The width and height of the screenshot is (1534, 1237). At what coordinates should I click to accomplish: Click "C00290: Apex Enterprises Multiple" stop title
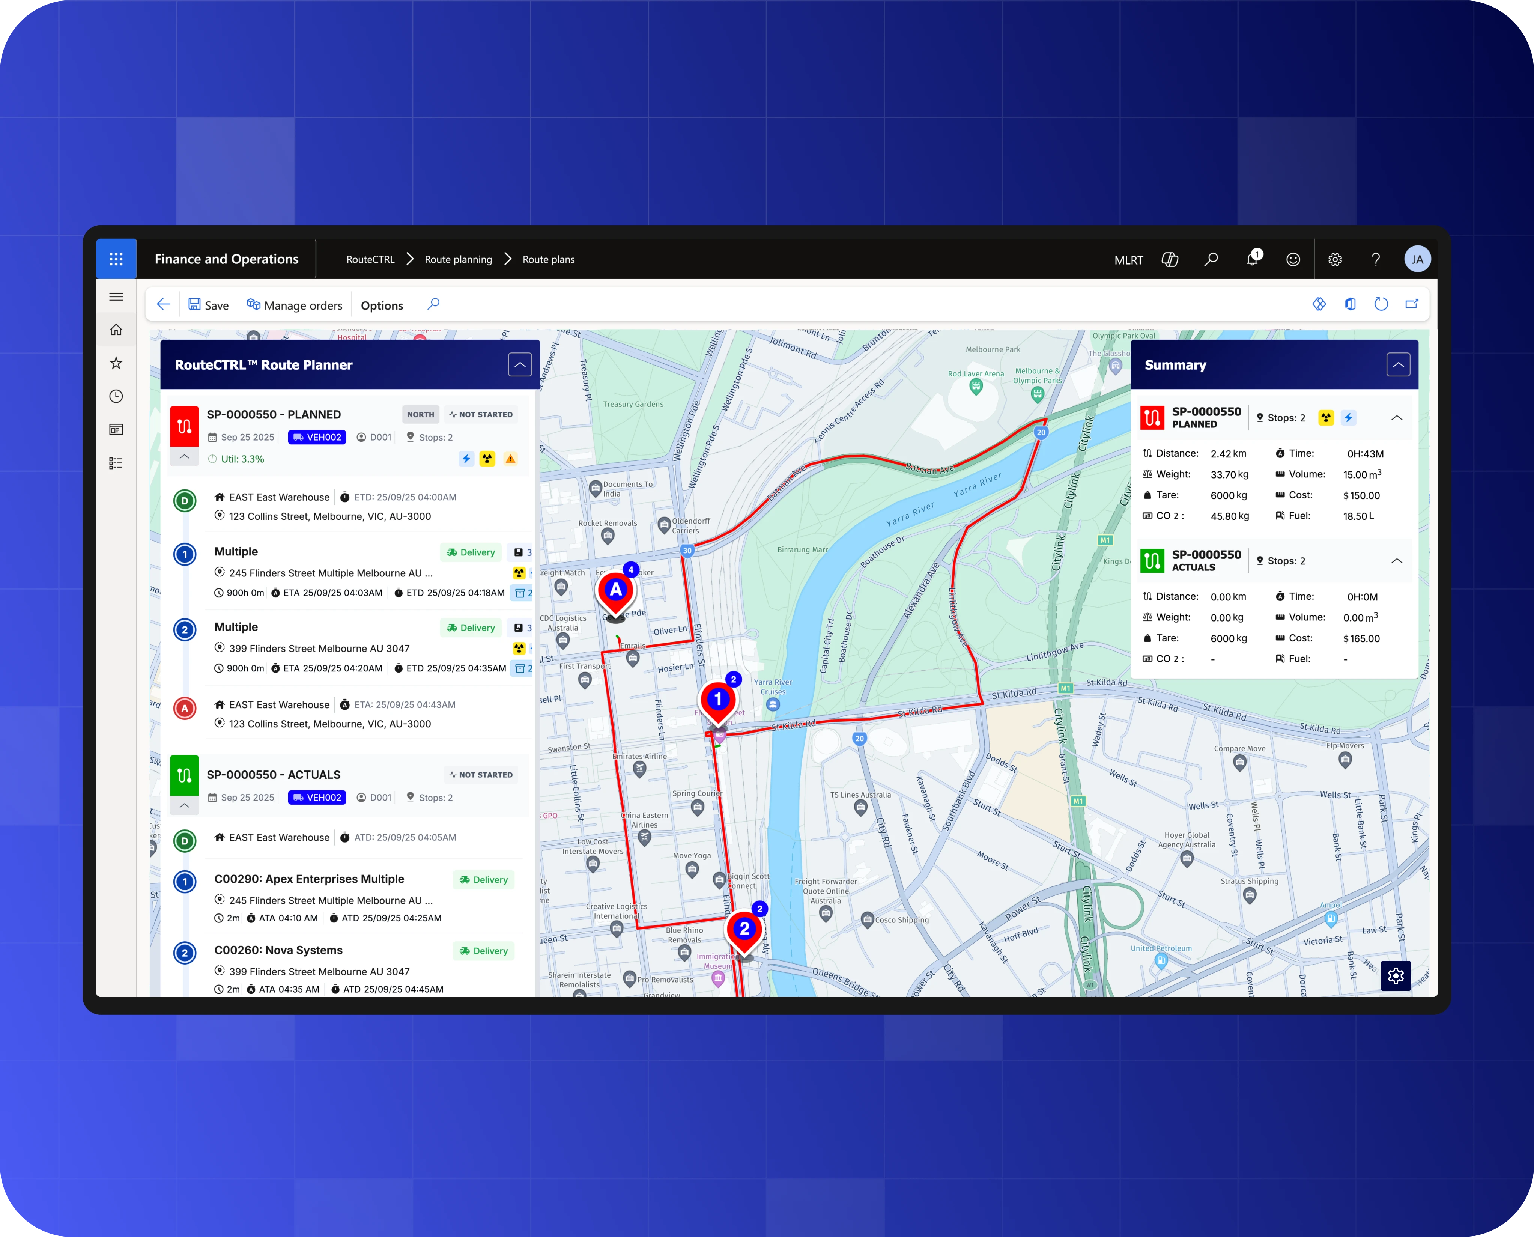tap(309, 879)
